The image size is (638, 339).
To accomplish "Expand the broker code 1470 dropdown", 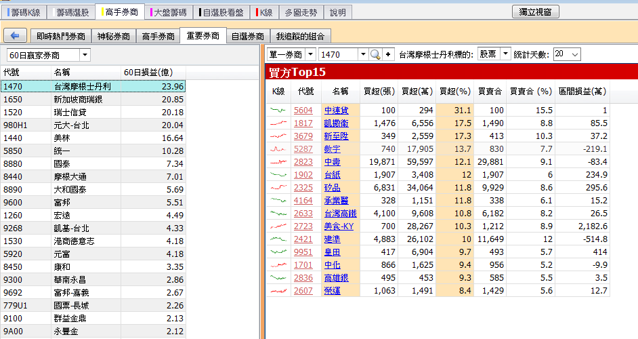I will [362, 54].
